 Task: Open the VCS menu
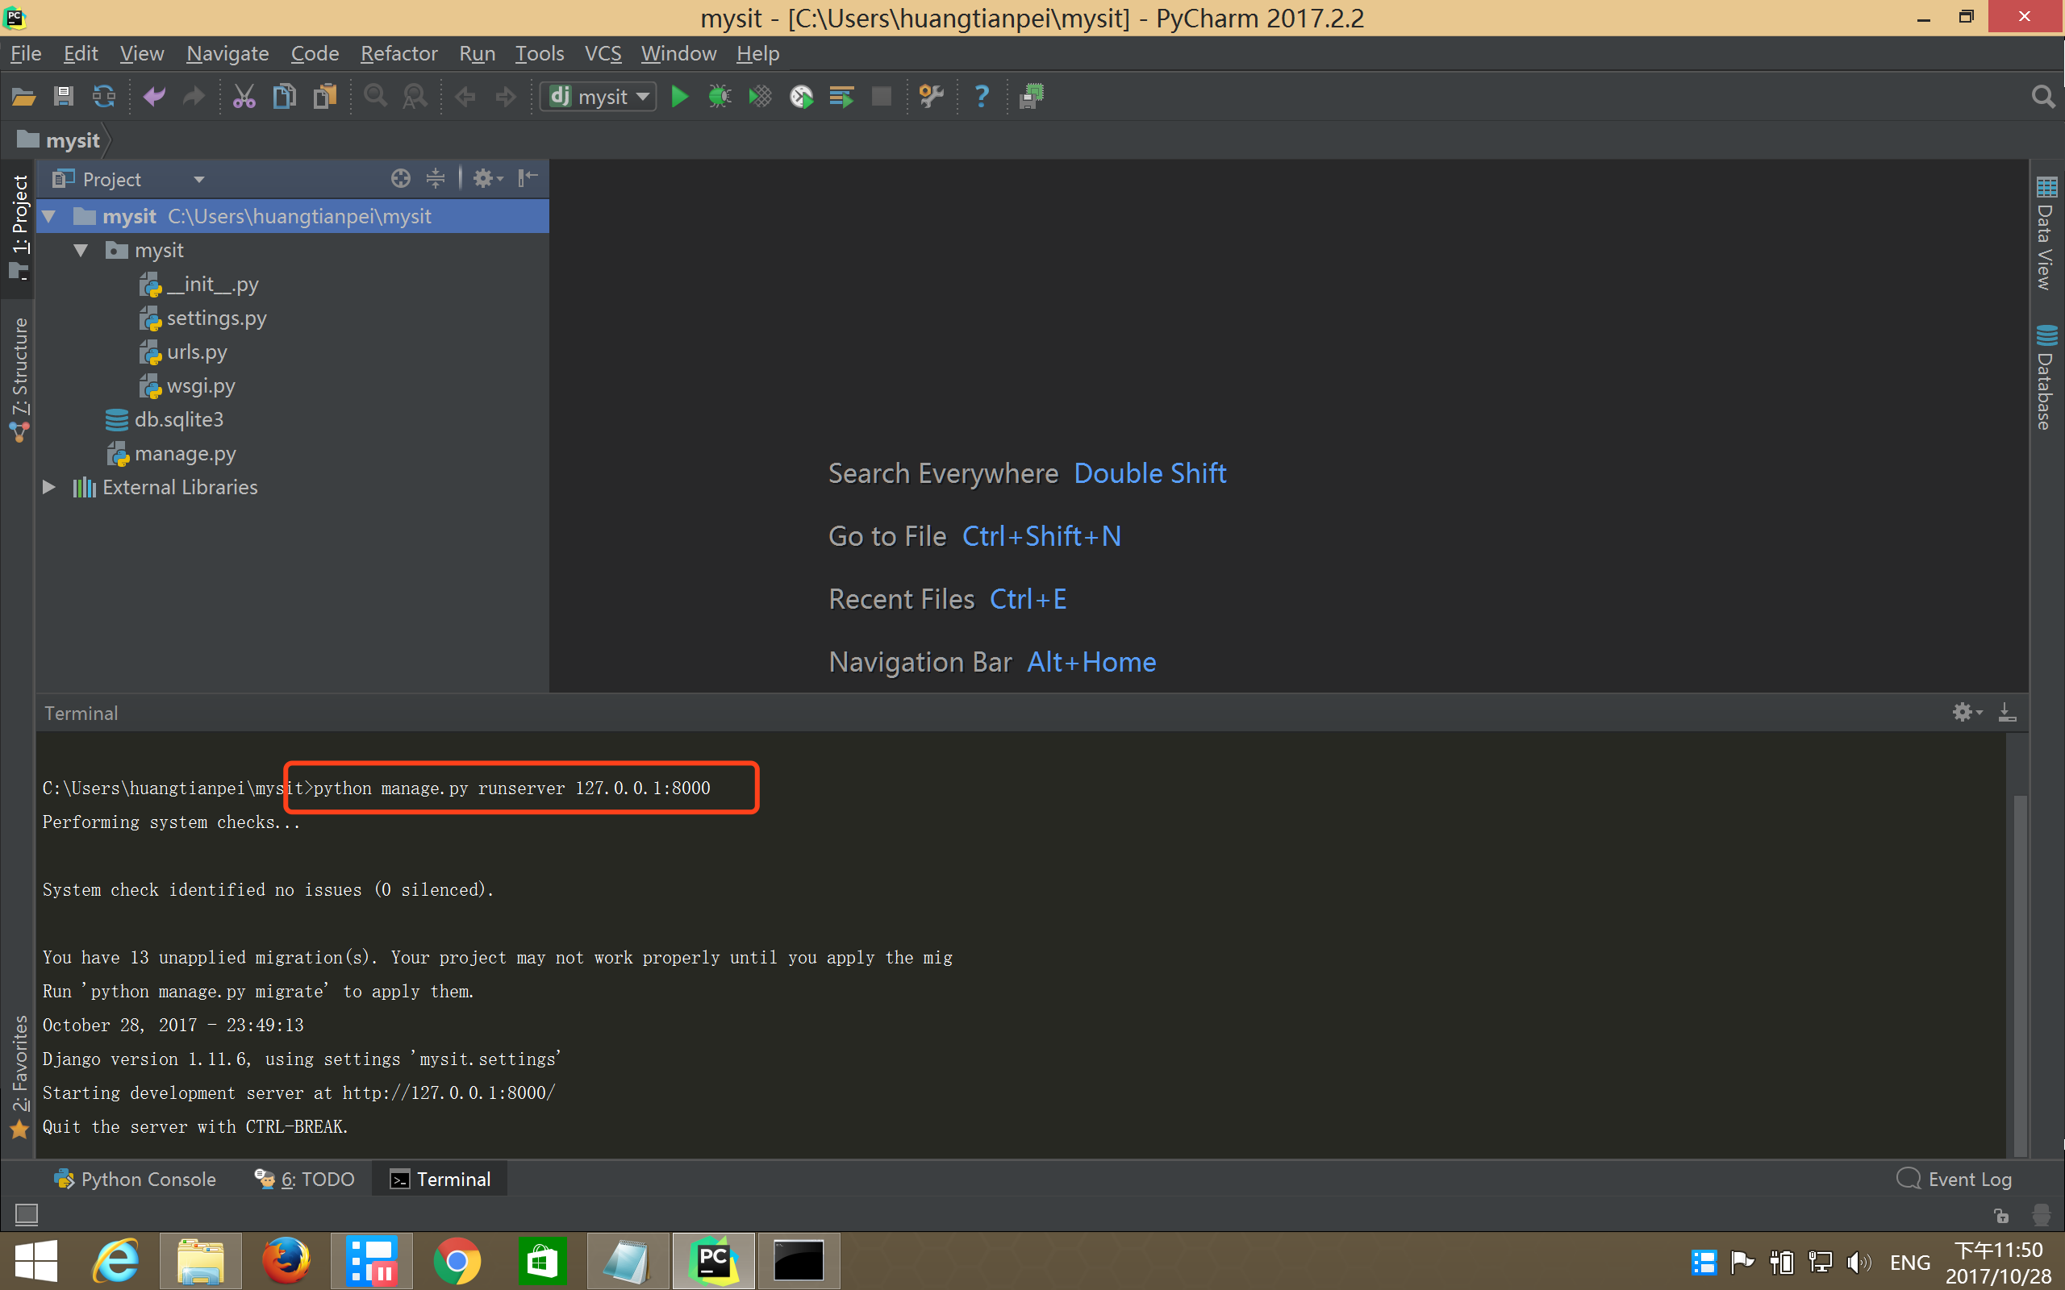(603, 54)
